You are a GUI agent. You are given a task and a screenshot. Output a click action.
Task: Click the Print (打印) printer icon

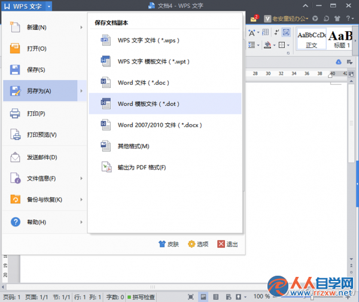15,114
